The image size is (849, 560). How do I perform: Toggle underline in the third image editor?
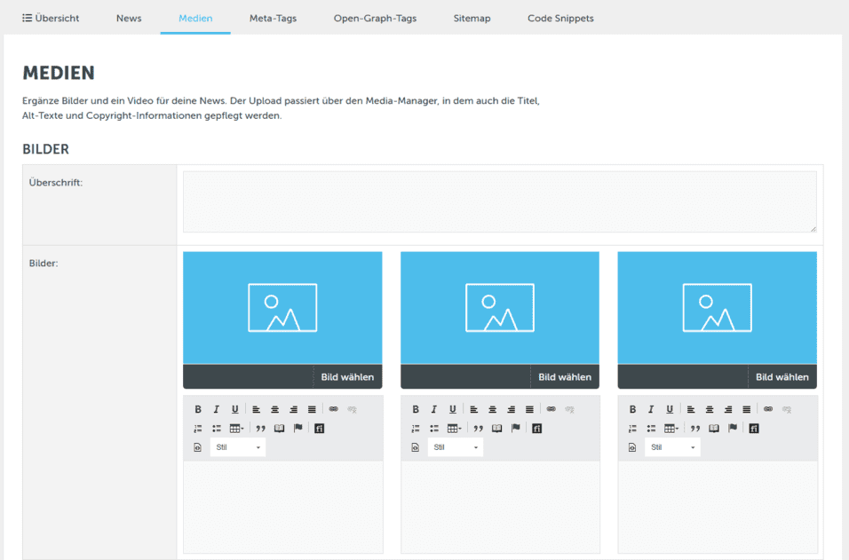(x=670, y=409)
